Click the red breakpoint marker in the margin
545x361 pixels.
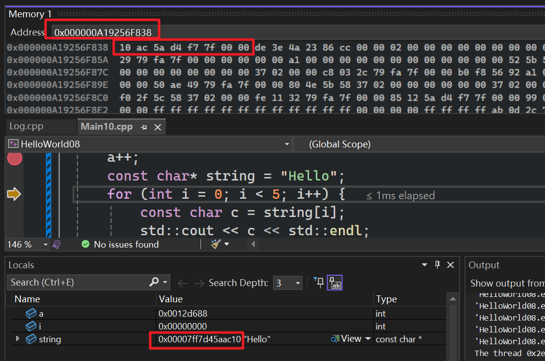(14, 158)
